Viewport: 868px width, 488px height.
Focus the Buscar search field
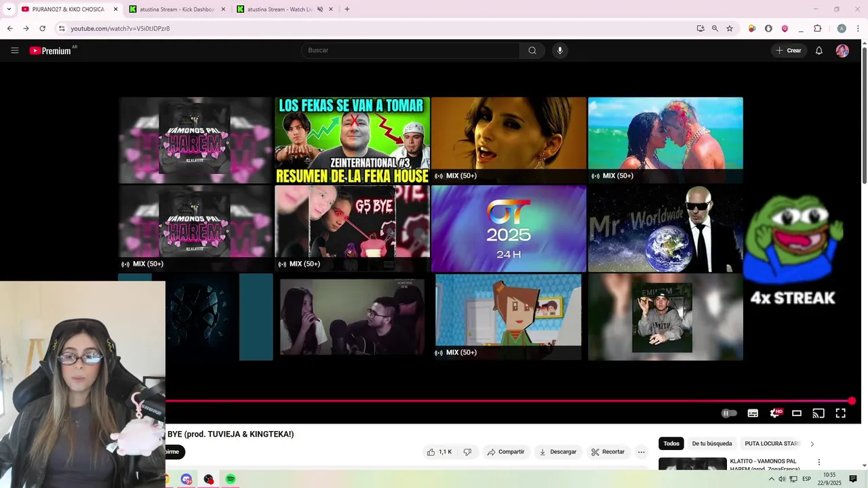tap(410, 50)
